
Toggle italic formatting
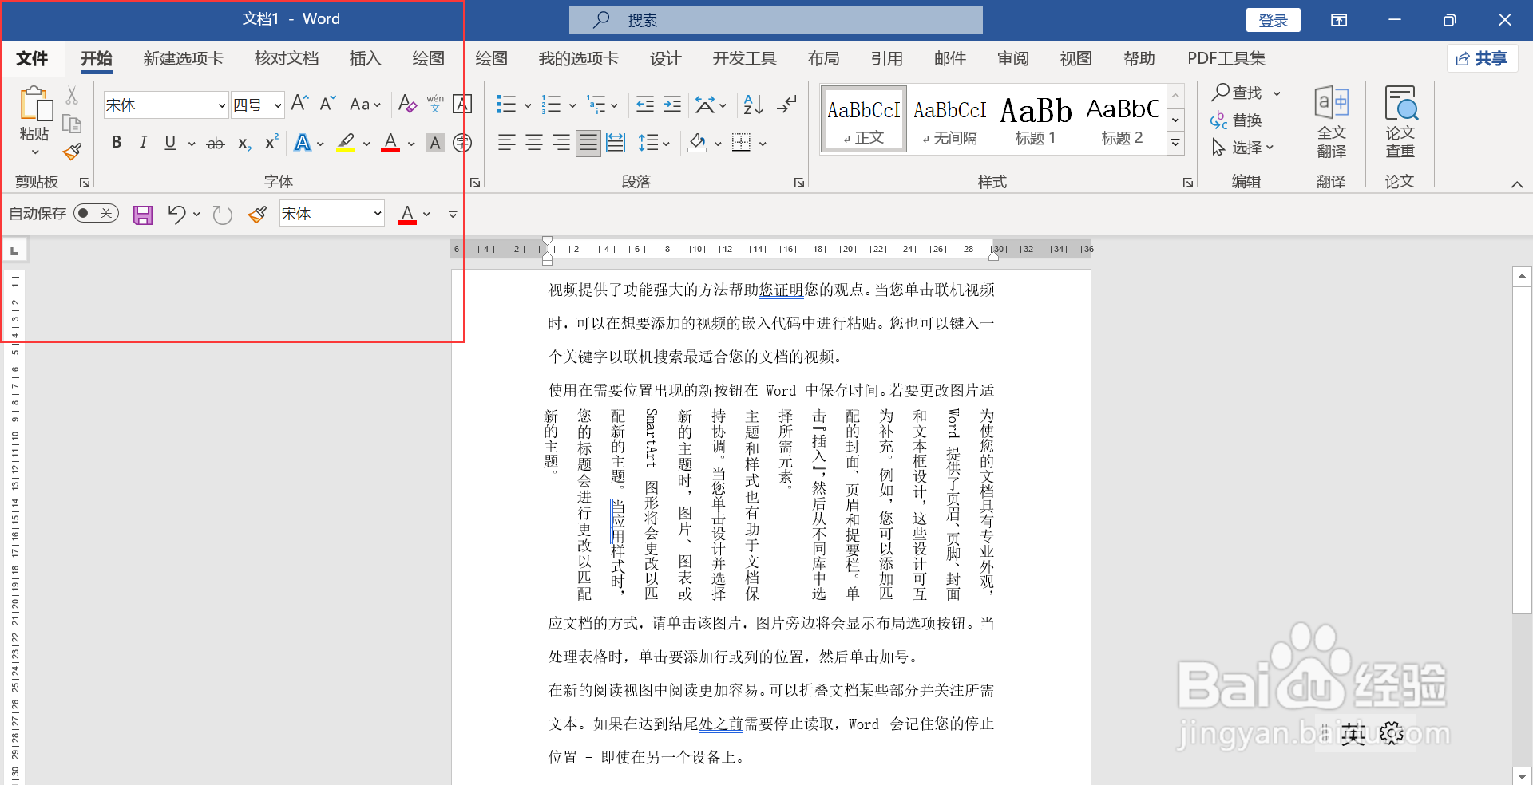143,143
